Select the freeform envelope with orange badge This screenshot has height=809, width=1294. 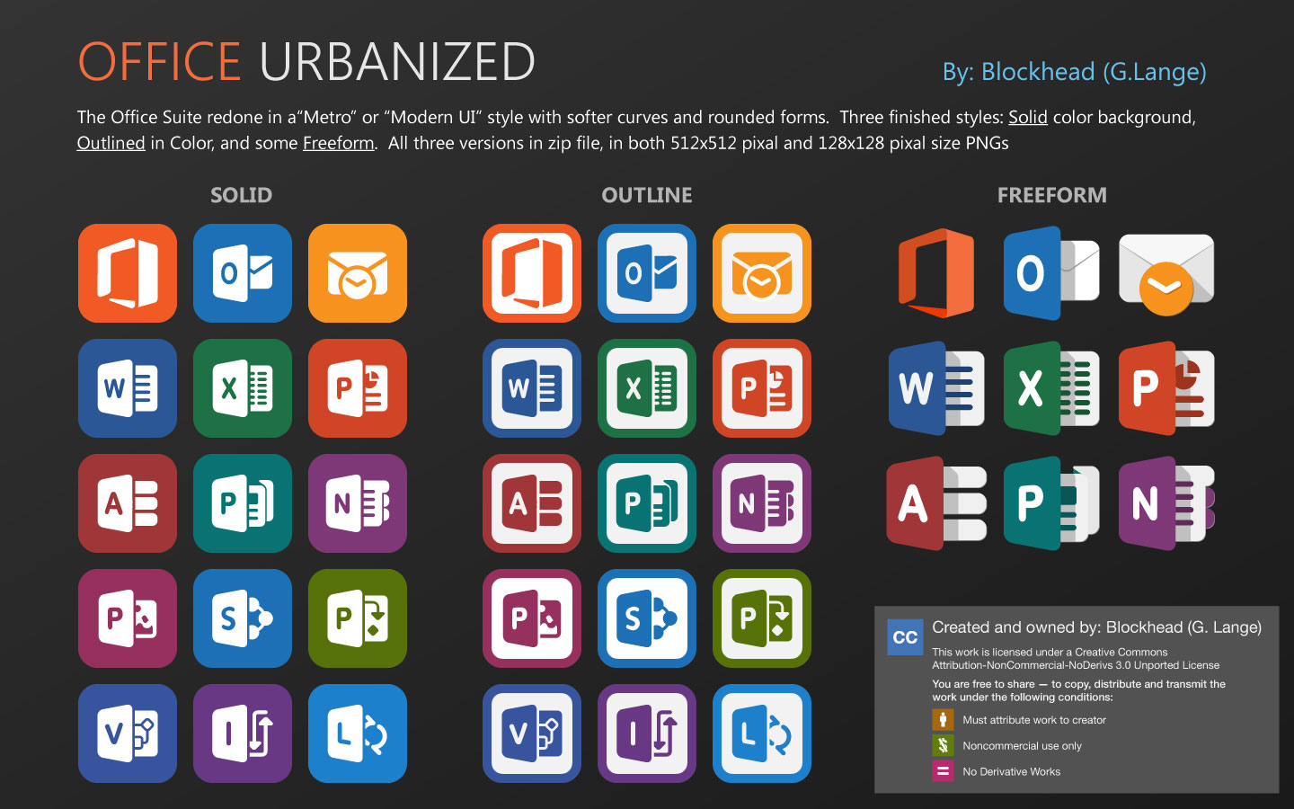[x=1166, y=274]
